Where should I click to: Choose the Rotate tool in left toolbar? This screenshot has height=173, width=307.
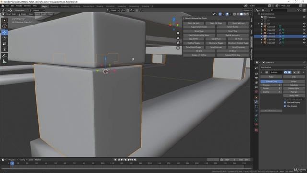tap(4, 38)
